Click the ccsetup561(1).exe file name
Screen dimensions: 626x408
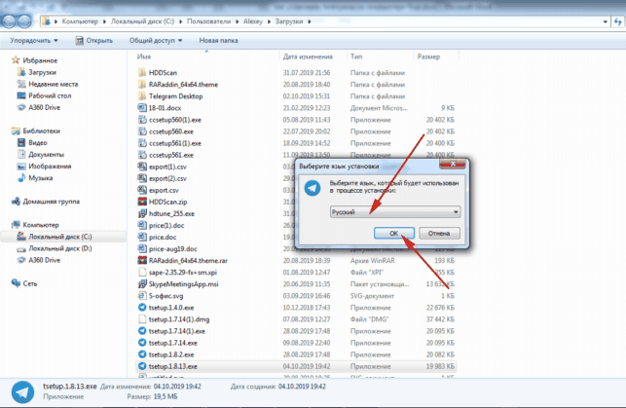(x=175, y=143)
